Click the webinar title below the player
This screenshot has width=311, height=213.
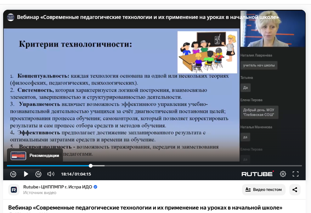[145, 208]
